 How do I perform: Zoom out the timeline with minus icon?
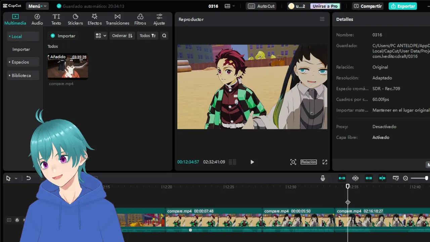click(x=405, y=178)
